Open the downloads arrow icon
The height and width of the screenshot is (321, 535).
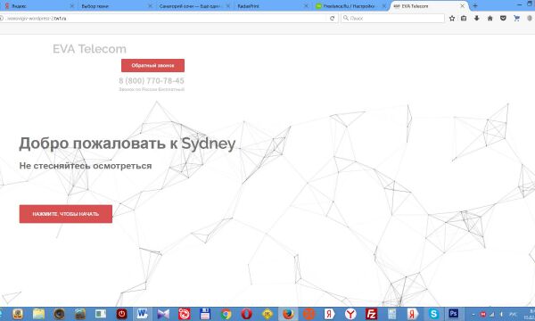point(477,19)
